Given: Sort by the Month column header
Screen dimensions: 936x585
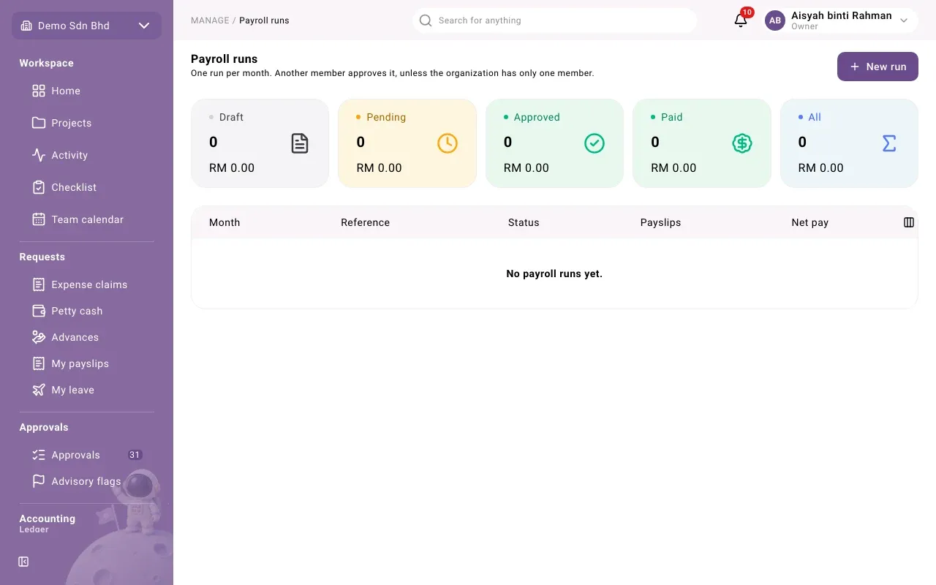Looking at the screenshot, I should [x=224, y=222].
